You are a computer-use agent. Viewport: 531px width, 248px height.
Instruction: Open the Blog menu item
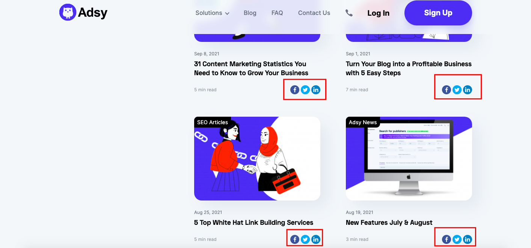tap(250, 13)
